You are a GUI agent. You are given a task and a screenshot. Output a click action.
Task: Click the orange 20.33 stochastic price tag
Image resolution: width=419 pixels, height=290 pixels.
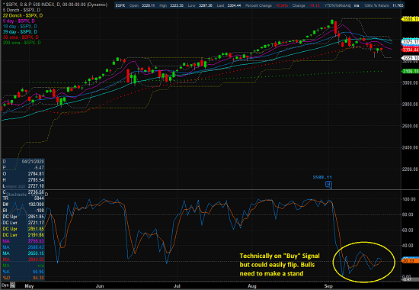pyautogui.click(x=410, y=261)
